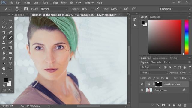Select the Eyedropper tool
The image size is (192, 108).
(10, 32)
